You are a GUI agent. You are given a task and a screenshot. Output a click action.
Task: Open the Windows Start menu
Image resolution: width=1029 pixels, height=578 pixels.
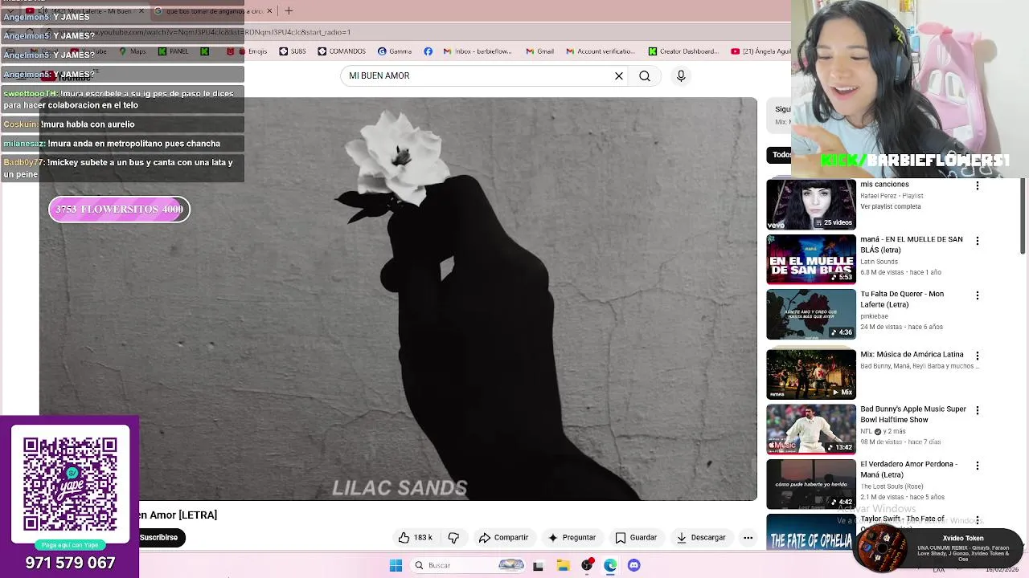(x=396, y=565)
